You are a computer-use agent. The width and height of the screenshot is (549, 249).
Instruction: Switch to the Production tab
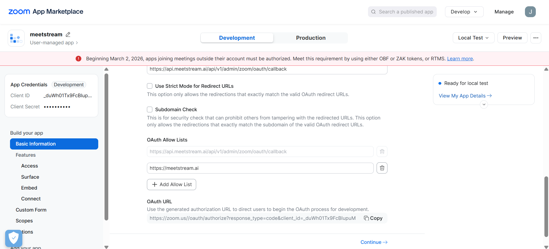click(311, 38)
